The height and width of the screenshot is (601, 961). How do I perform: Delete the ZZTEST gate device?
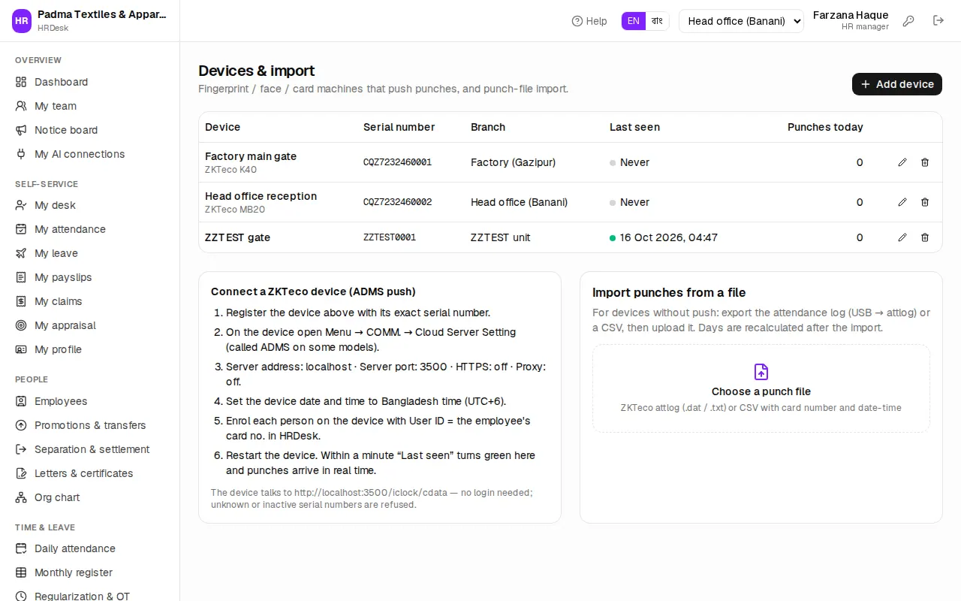925,237
